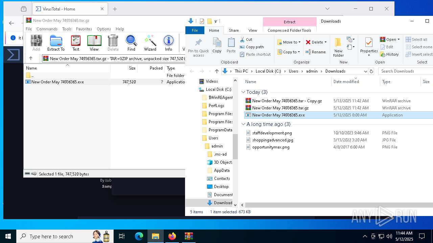
Task: Click the Cut command in Clipboard group
Action: (x=246, y=39)
